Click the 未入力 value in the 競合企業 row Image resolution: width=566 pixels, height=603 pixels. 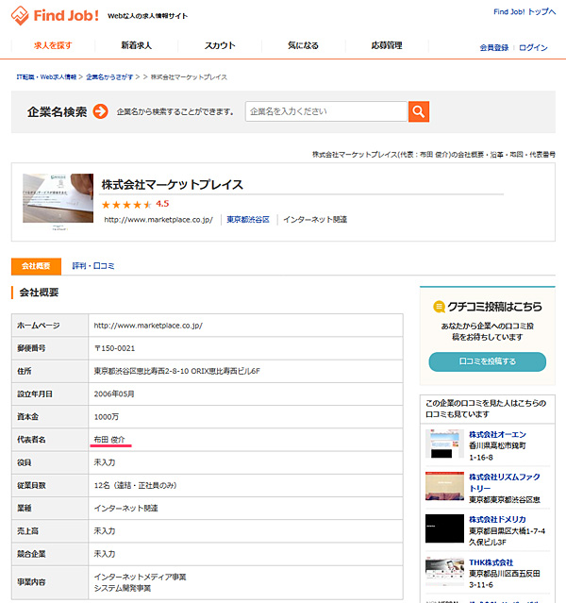105,554
